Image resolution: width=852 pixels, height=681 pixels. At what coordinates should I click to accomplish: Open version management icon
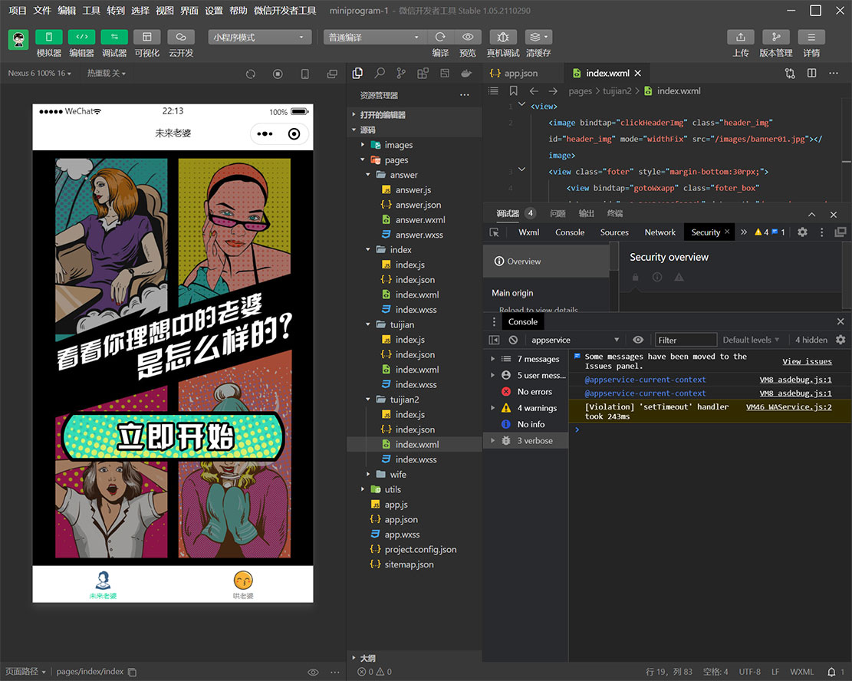pyautogui.click(x=775, y=38)
